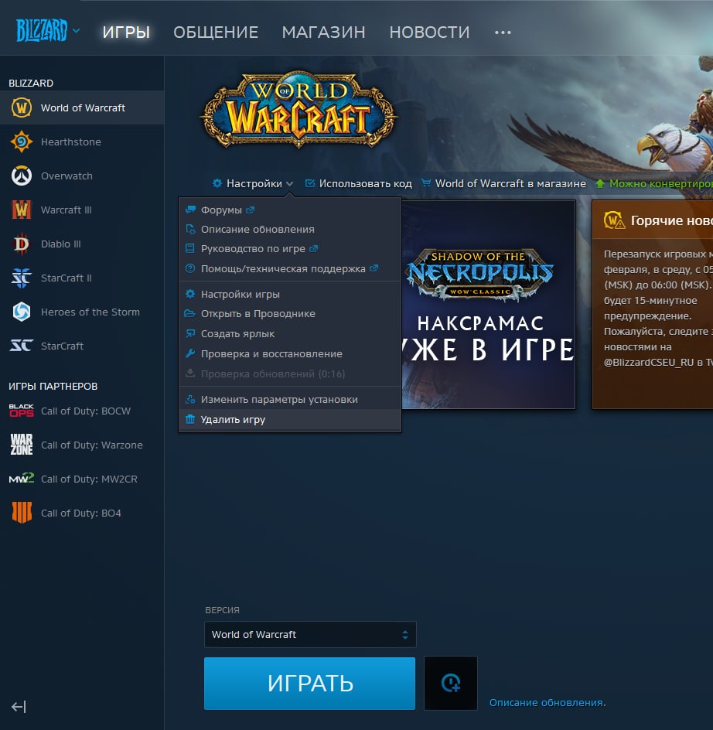This screenshot has width=713, height=730.
Task: Open the Горячие новости panel header
Action: 653,220
